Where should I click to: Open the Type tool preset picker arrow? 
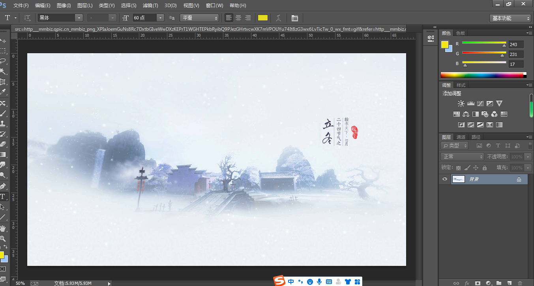point(16,18)
